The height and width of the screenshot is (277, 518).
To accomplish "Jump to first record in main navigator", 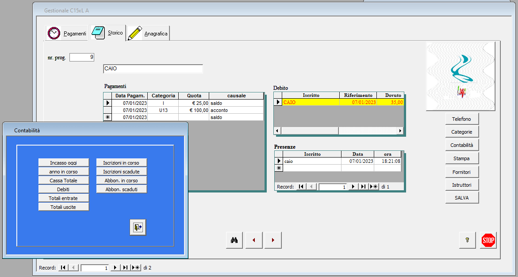I will (63, 268).
